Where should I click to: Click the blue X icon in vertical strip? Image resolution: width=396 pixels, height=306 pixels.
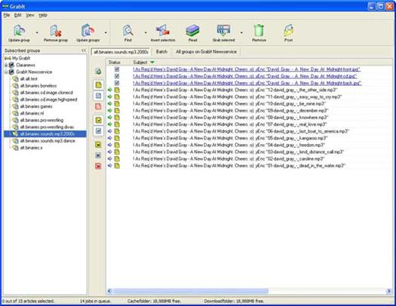pos(98,155)
